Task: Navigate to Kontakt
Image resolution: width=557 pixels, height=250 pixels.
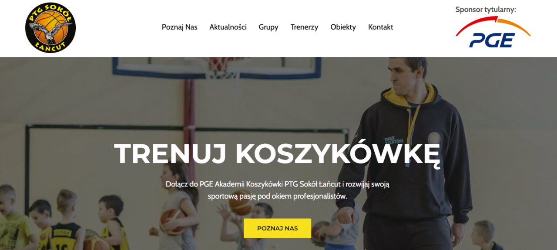Action: [380, 27]
